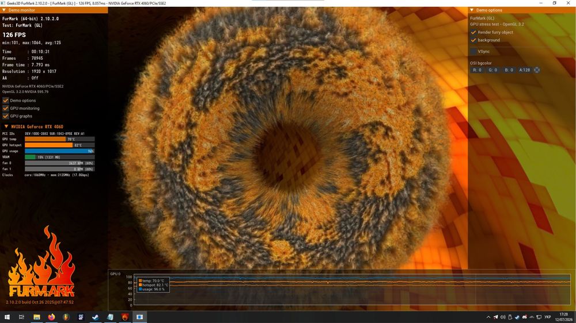Collapse the Demo options panel

(x=472, y=10)
